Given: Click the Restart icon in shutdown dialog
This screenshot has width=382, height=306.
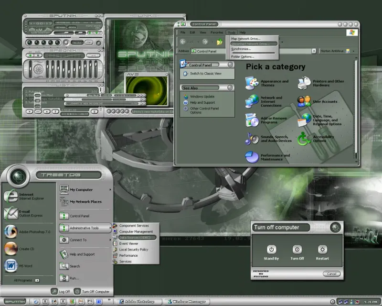Looking at the screenshot, I should (322, 250).
